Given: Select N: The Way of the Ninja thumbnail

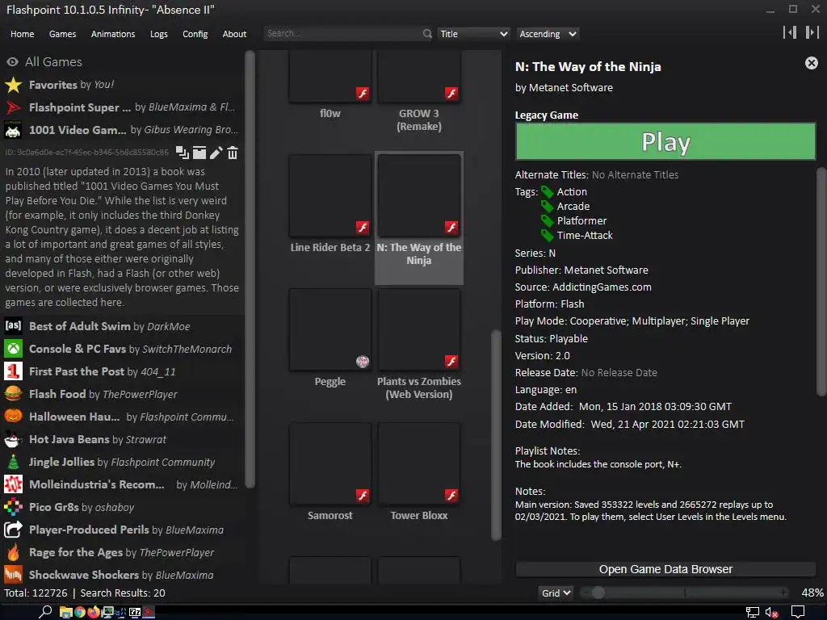Looking at the screenshot, I should pyautogui.click(x=419, y=195).
